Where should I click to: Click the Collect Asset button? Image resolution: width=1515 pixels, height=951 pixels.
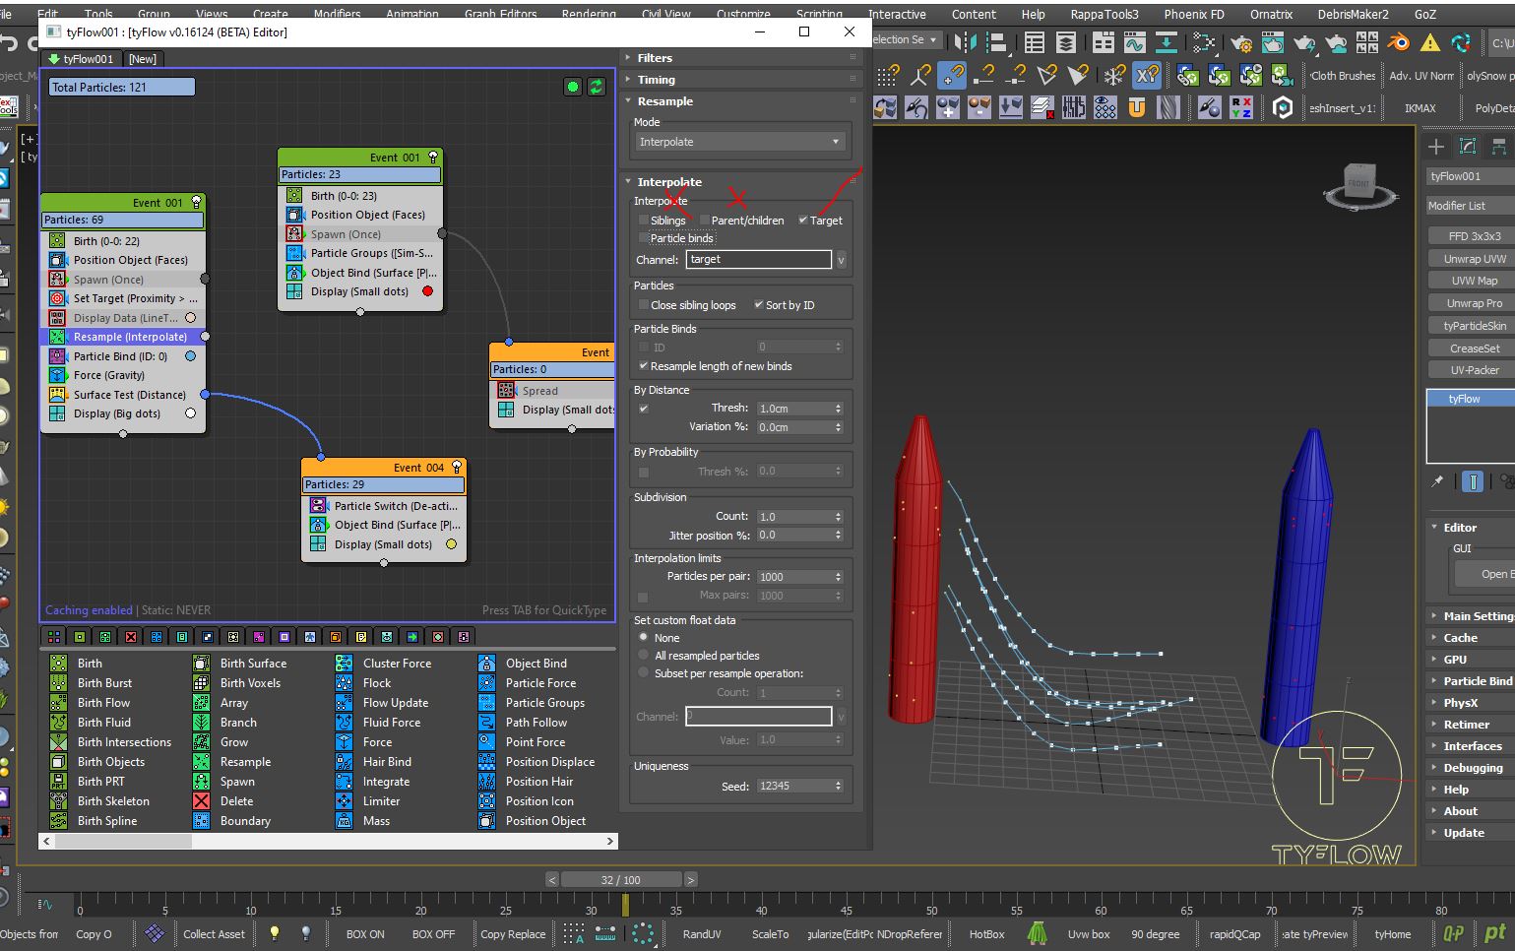point(214,934)
